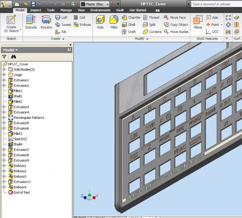Select the Revolve tool
This screenshot has width=242, height=218.
click(x=46, y=22)
